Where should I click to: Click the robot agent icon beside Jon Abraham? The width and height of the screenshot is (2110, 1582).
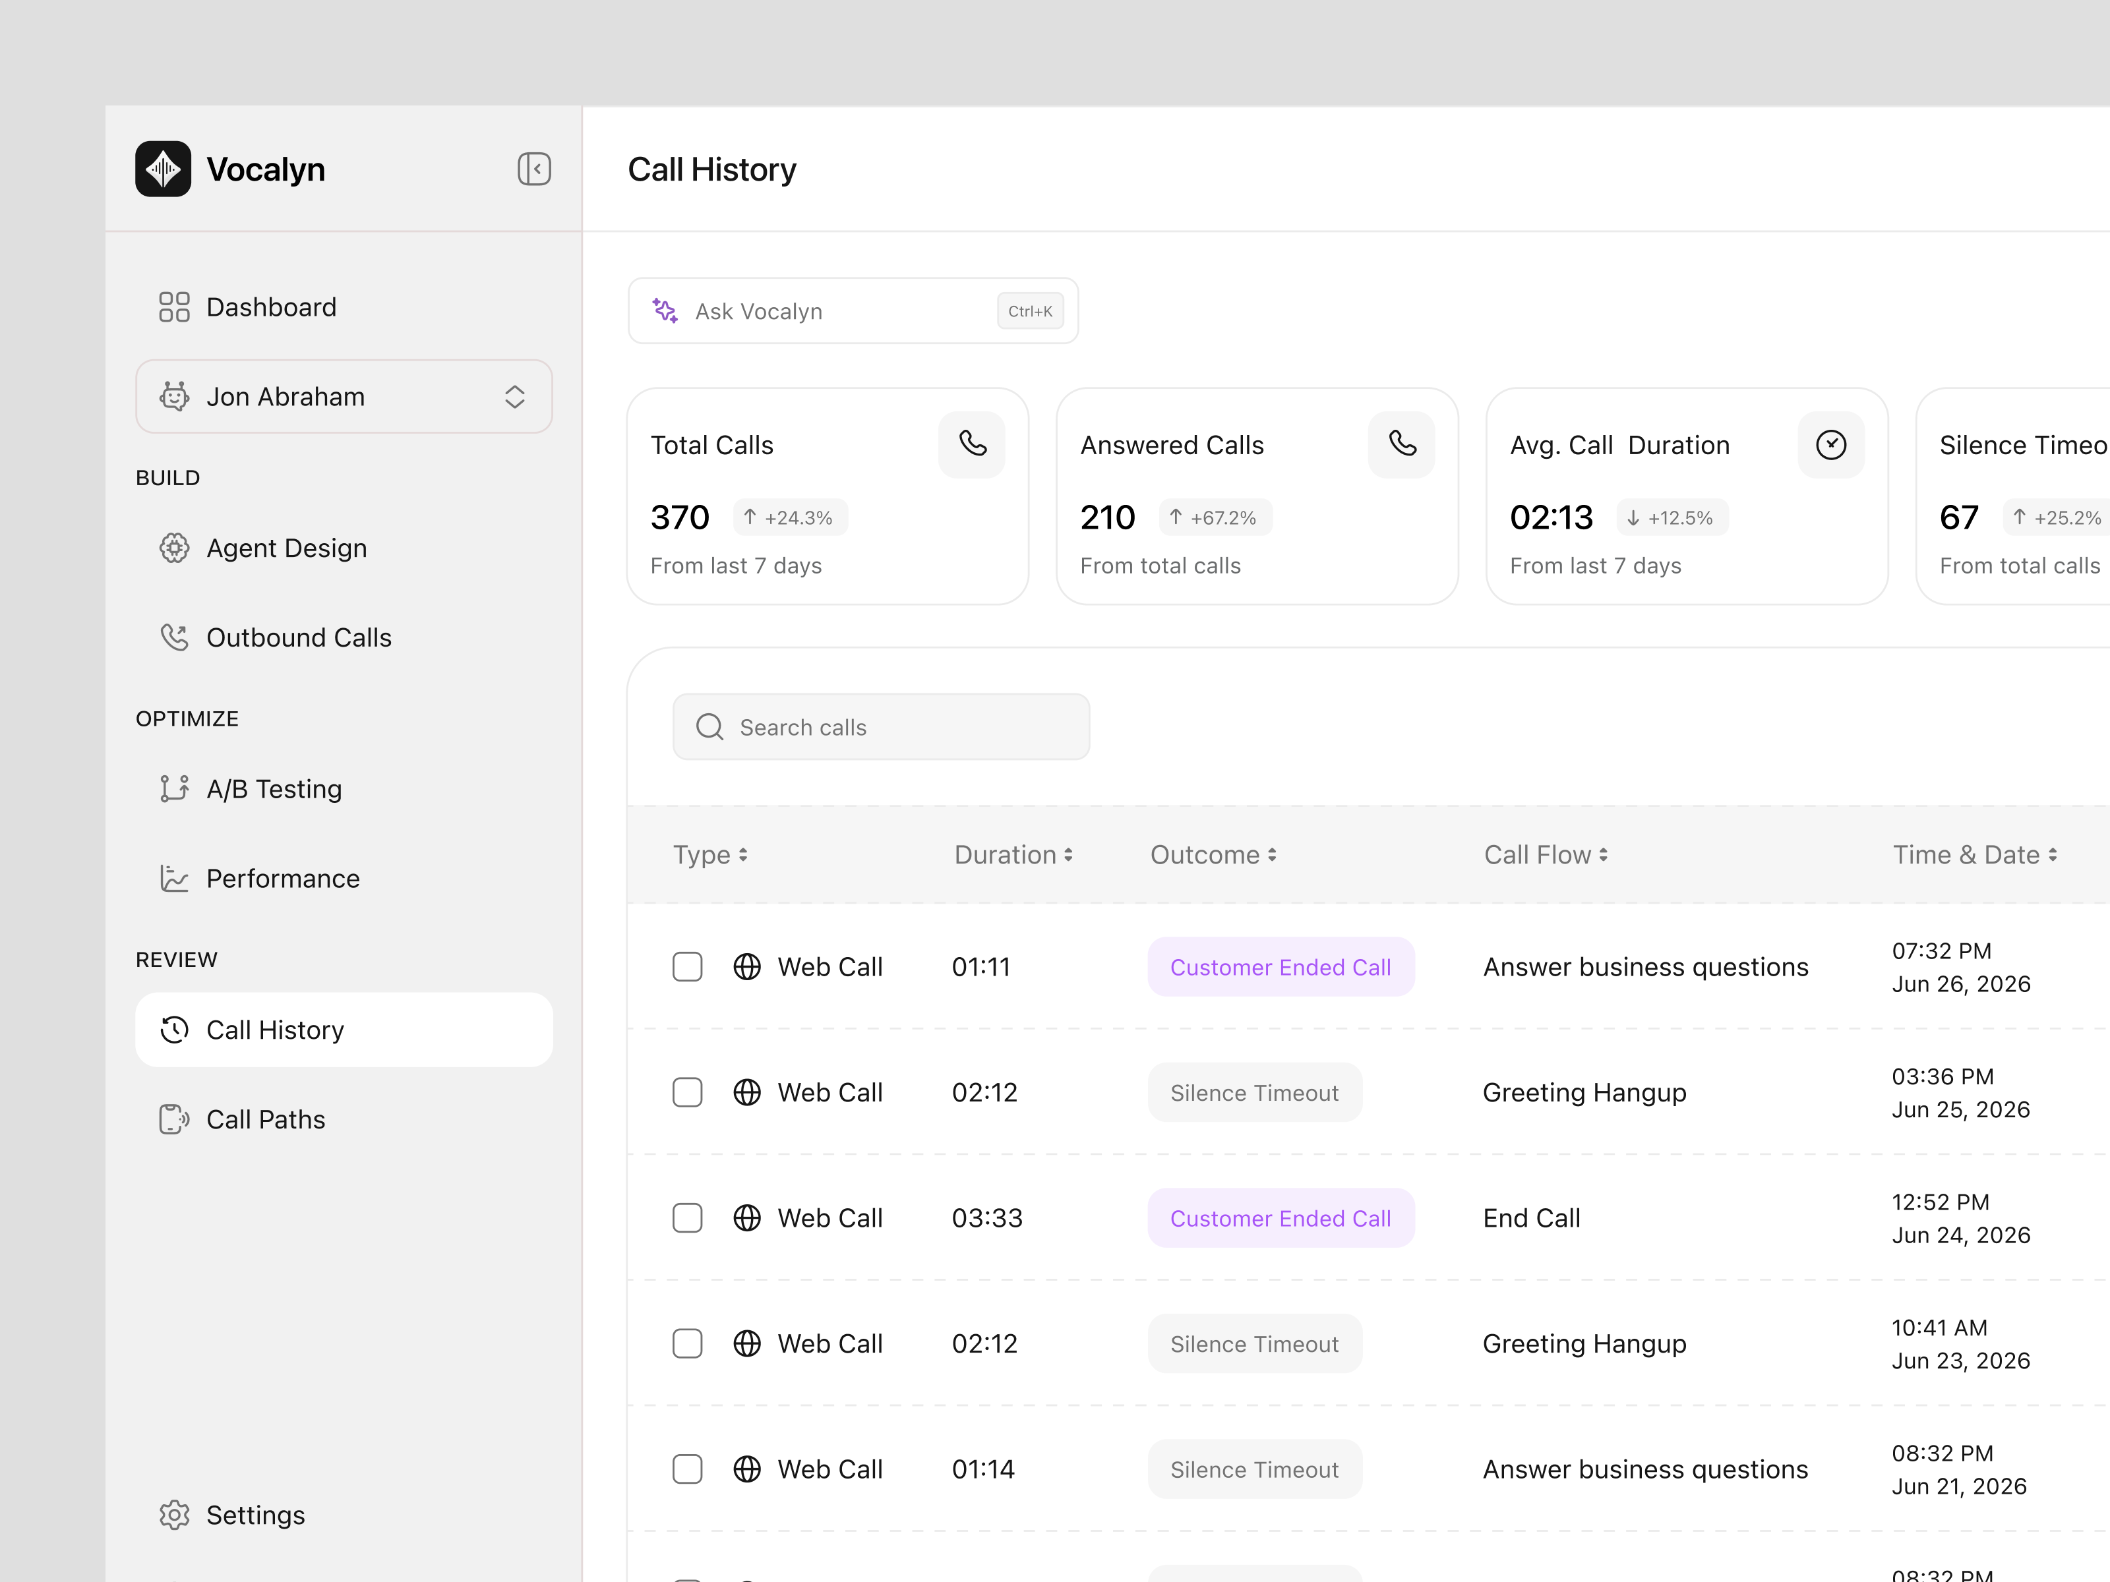(173, 397)
